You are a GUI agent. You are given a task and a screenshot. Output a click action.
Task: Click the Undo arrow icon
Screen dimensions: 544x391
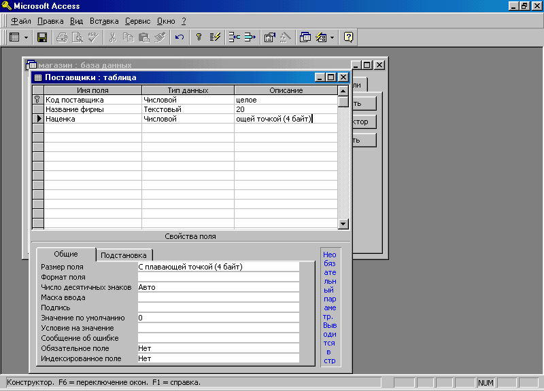pos(180,37)
